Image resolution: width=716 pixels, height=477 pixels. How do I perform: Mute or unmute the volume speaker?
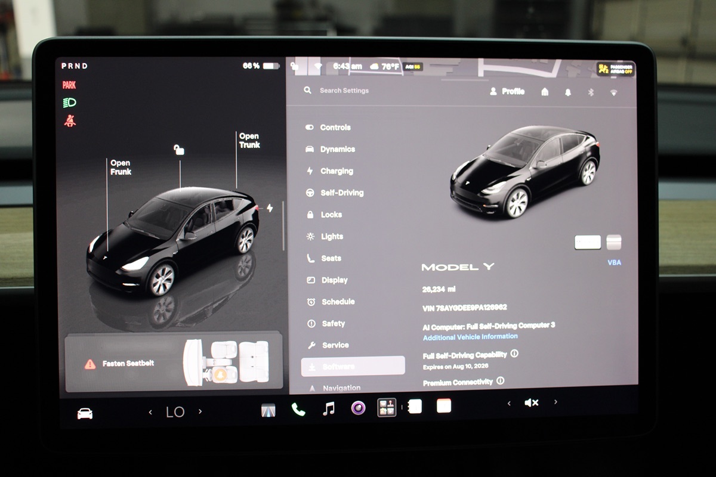[531, 403]
